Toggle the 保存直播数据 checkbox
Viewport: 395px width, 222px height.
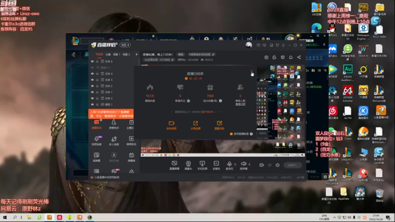(x=231, y=134)
